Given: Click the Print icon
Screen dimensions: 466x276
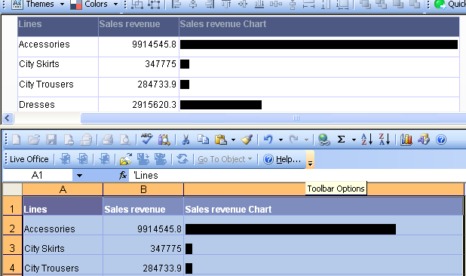Looking at the screenshot, I should [108, 140].
